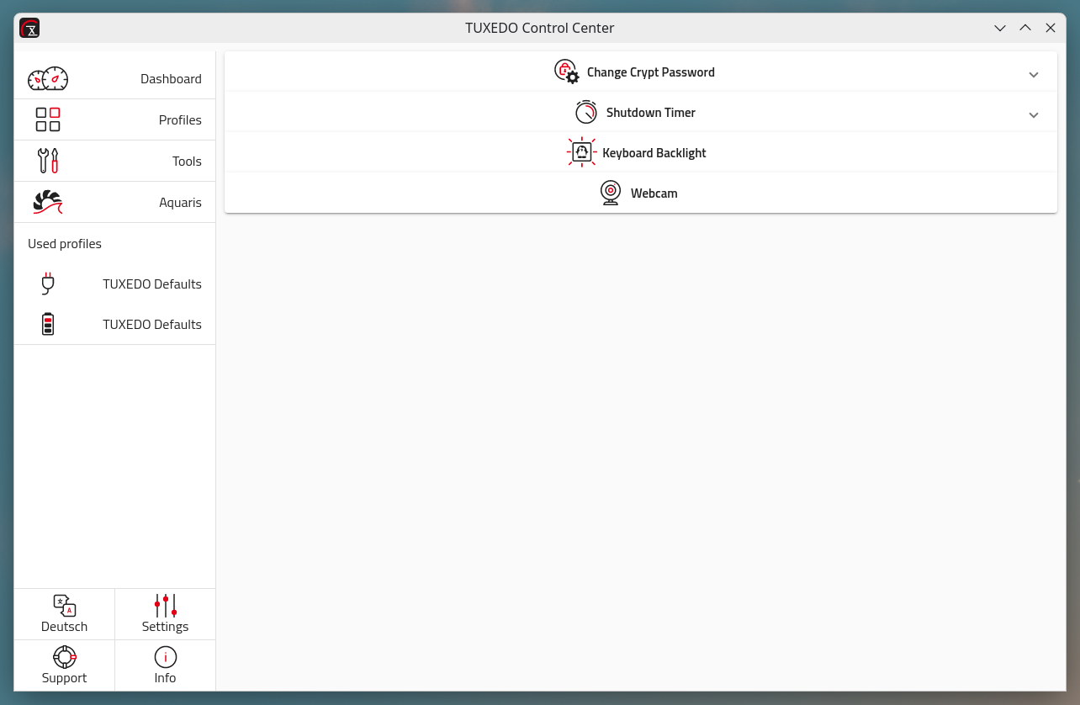Show the Info page
1080x705 pixels.
(166, 665)
